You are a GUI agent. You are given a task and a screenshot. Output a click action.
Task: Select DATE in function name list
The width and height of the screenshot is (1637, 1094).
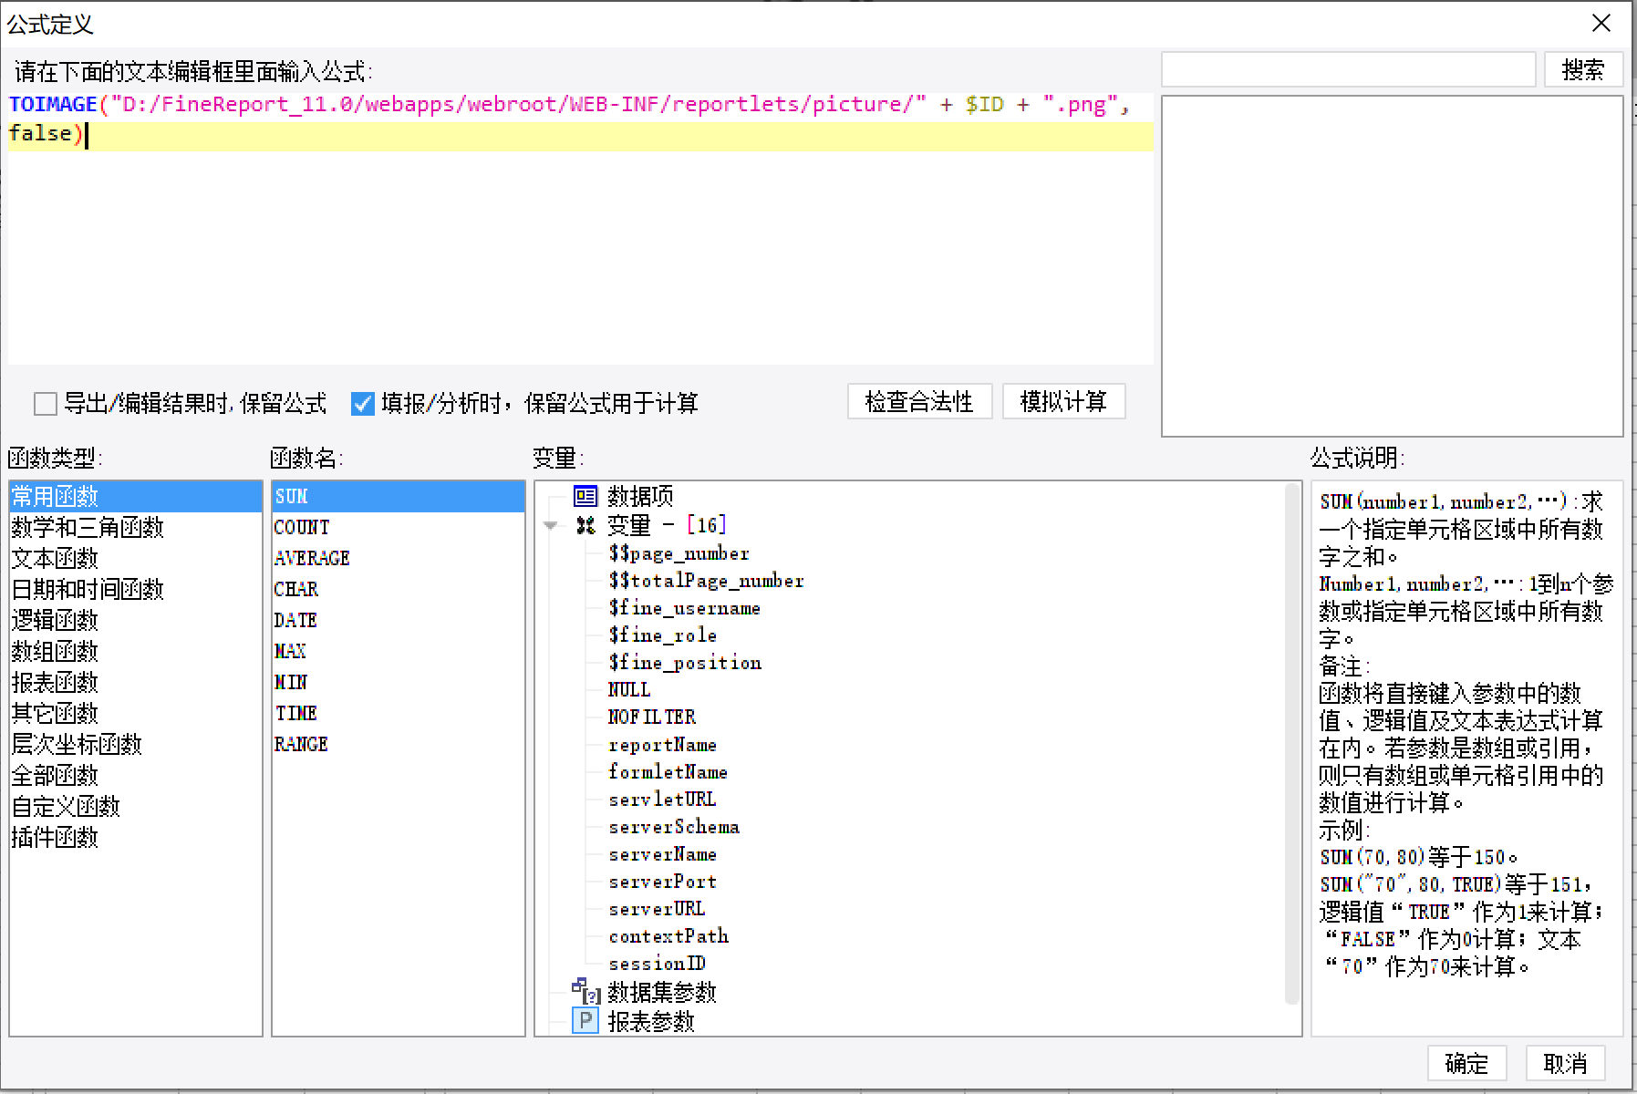[399, 621]
